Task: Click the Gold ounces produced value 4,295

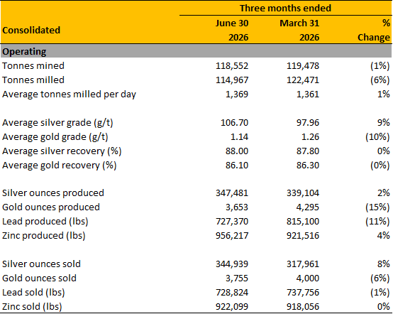Action: click(308, 207)
